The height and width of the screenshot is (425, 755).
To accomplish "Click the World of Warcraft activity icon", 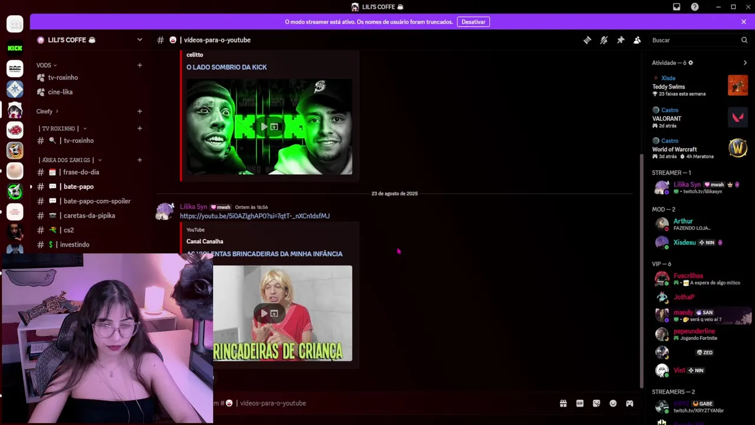I will point(738,148).
